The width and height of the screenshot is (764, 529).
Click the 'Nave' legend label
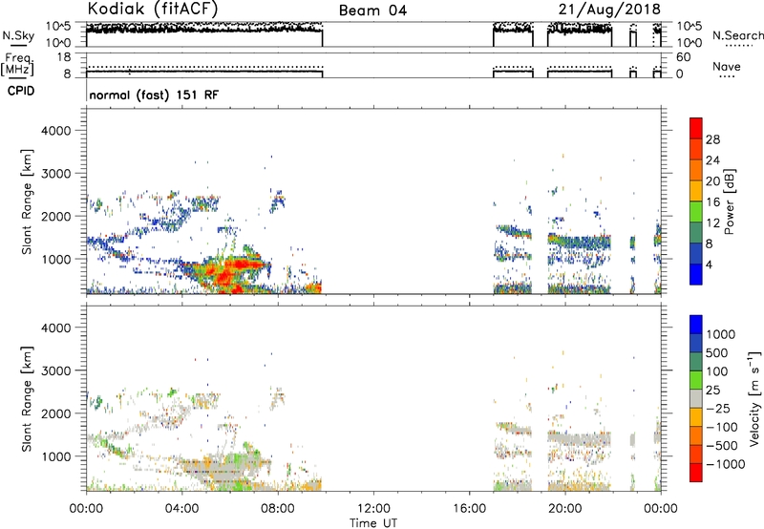[x=726, y=66]
